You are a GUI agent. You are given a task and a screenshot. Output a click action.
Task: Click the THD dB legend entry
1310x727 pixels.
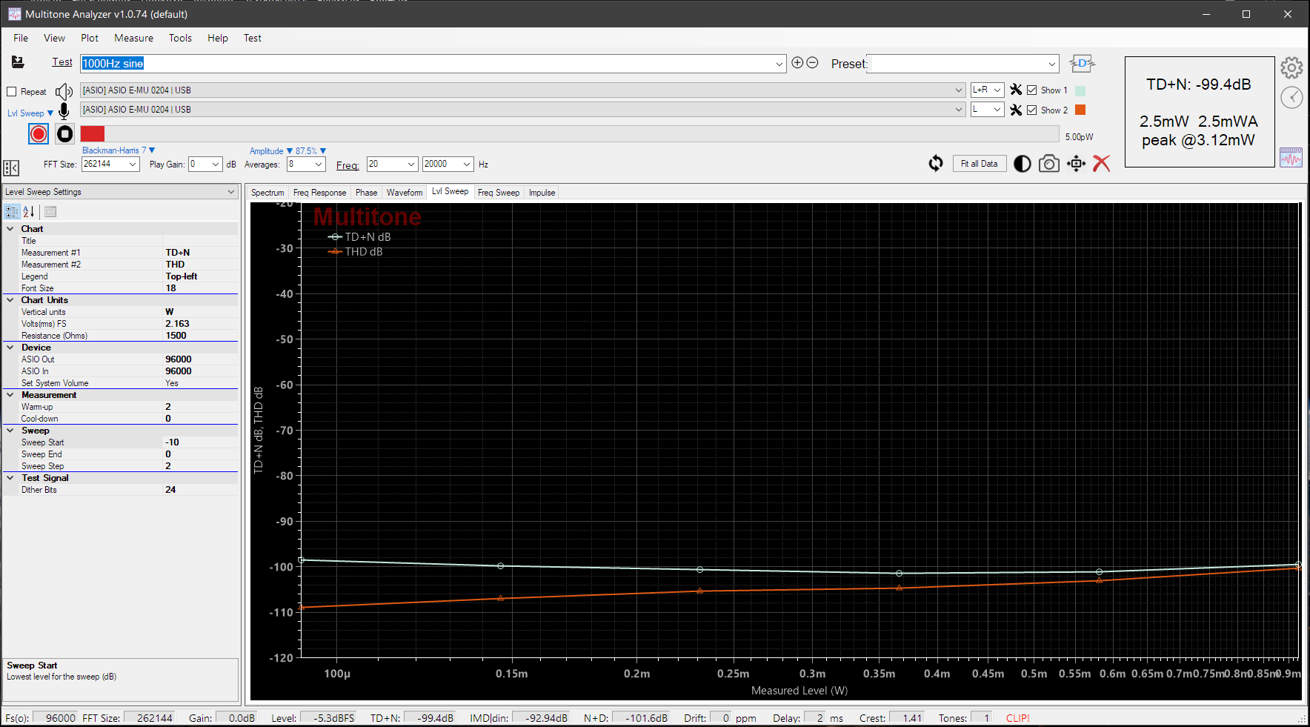tap(356, 252)
